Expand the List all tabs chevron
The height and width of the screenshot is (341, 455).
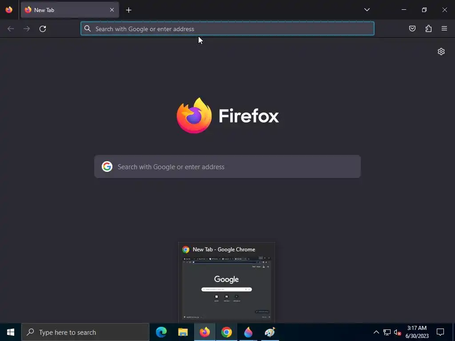pos(367,10)
